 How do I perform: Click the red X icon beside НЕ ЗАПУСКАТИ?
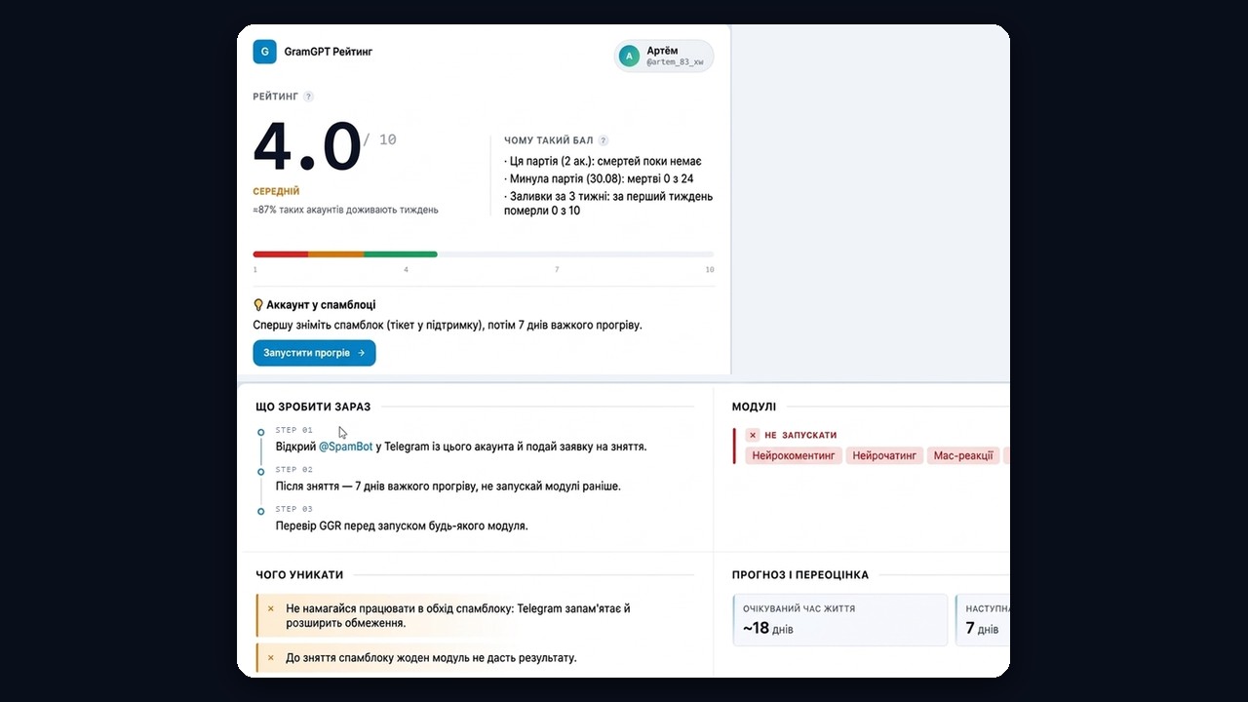(x=753, y=435)
